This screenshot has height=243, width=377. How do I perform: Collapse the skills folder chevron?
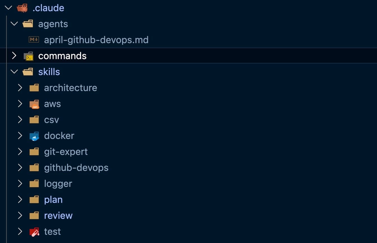pos(14,72)
